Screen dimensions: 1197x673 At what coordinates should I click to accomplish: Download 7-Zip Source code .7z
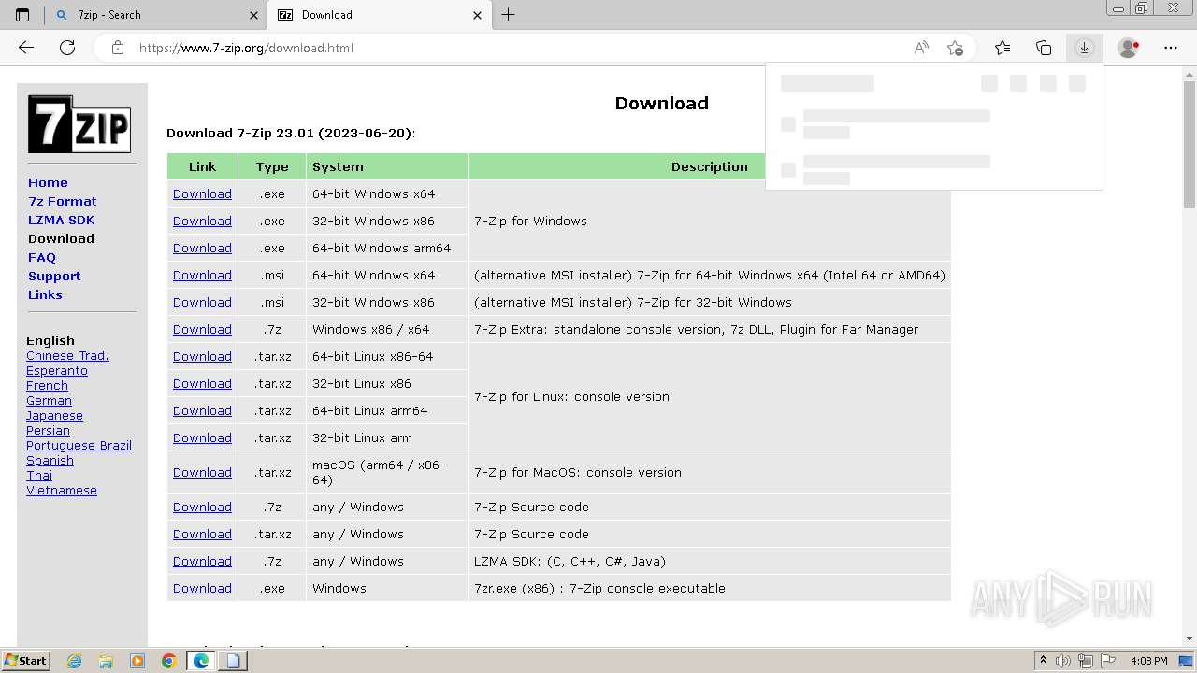pyautogui.click(x=202, y=507)
